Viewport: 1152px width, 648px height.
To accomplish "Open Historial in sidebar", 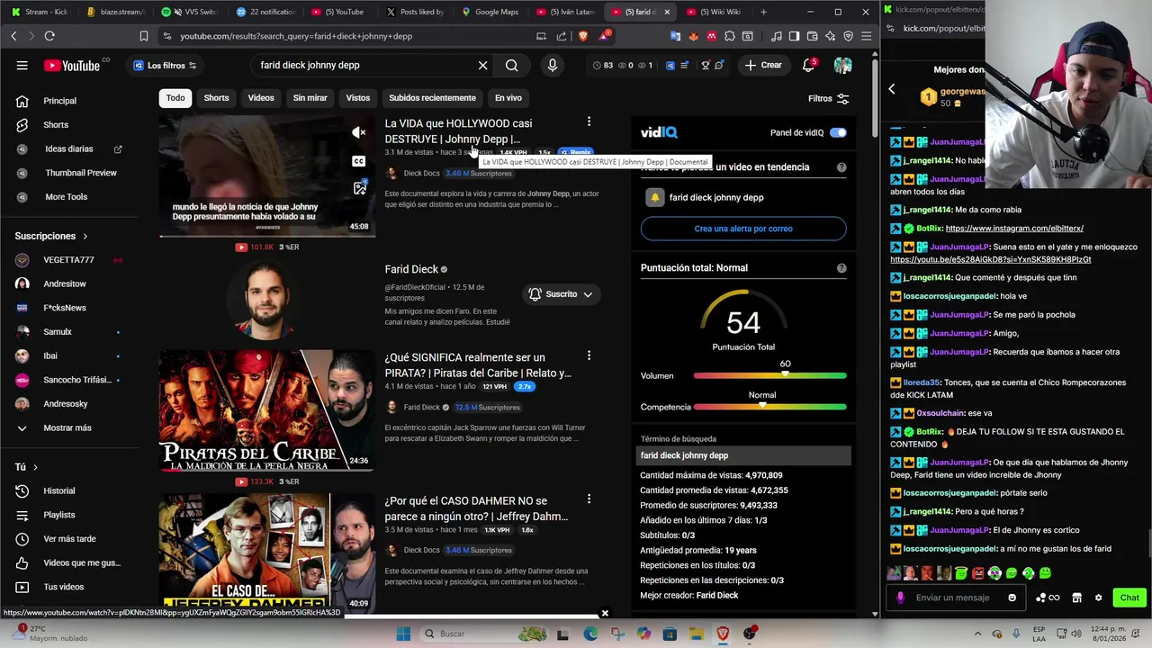I will click(x=58, y=490).
